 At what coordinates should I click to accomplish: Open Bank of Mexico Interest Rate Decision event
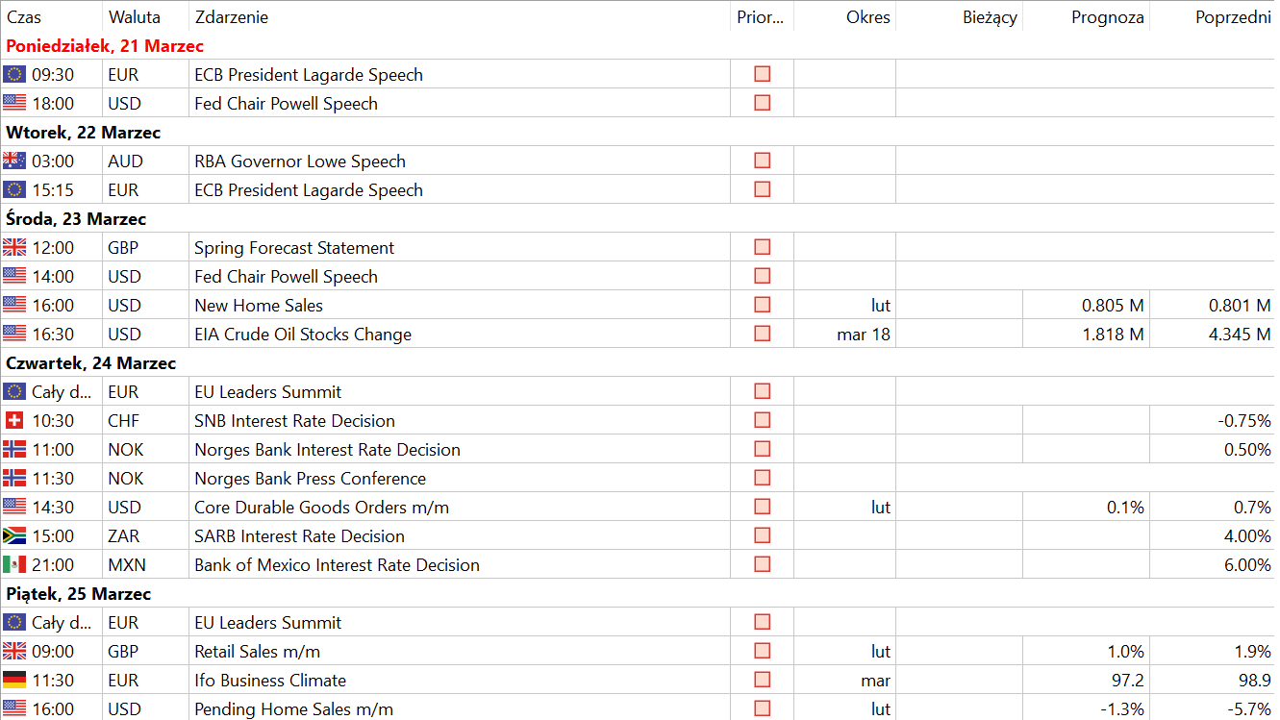(337, 564)
